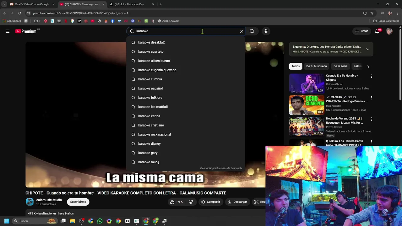Start voice search with the microphone

click(266, 31)
